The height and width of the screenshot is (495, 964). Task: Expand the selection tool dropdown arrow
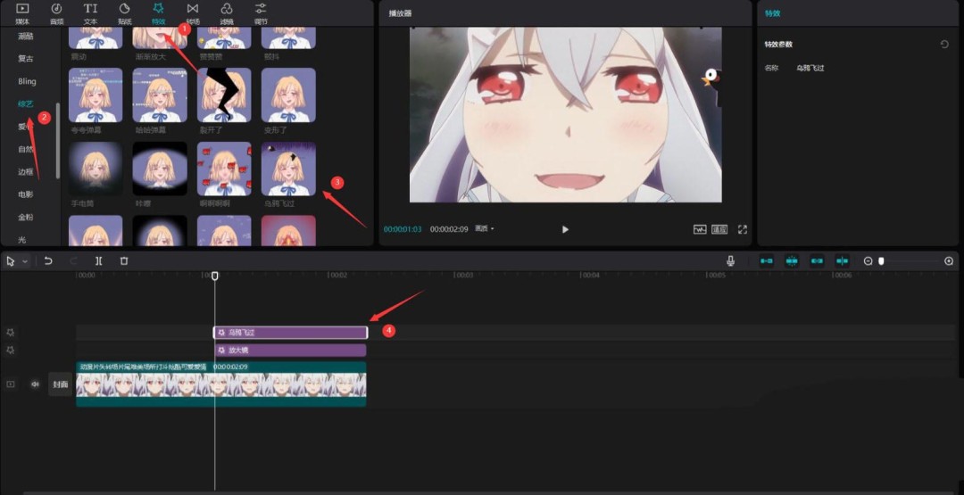25,261
